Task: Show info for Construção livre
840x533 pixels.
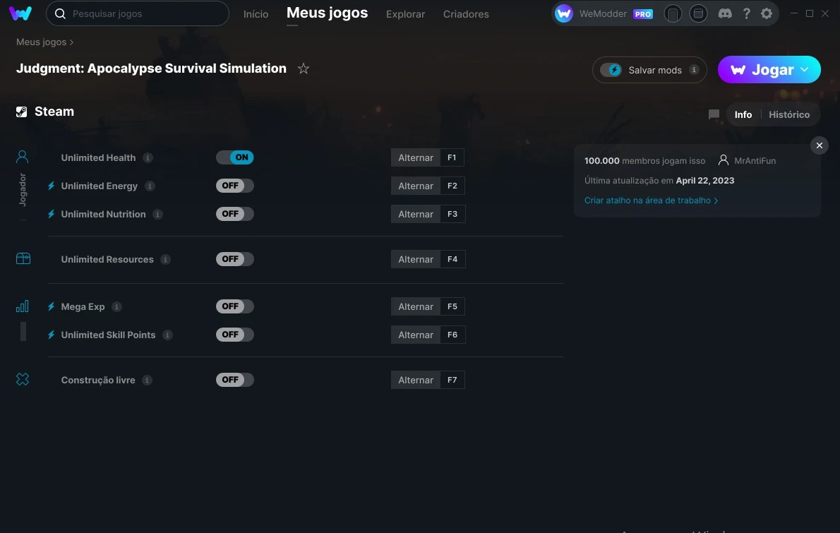Action: pos(148,380)
